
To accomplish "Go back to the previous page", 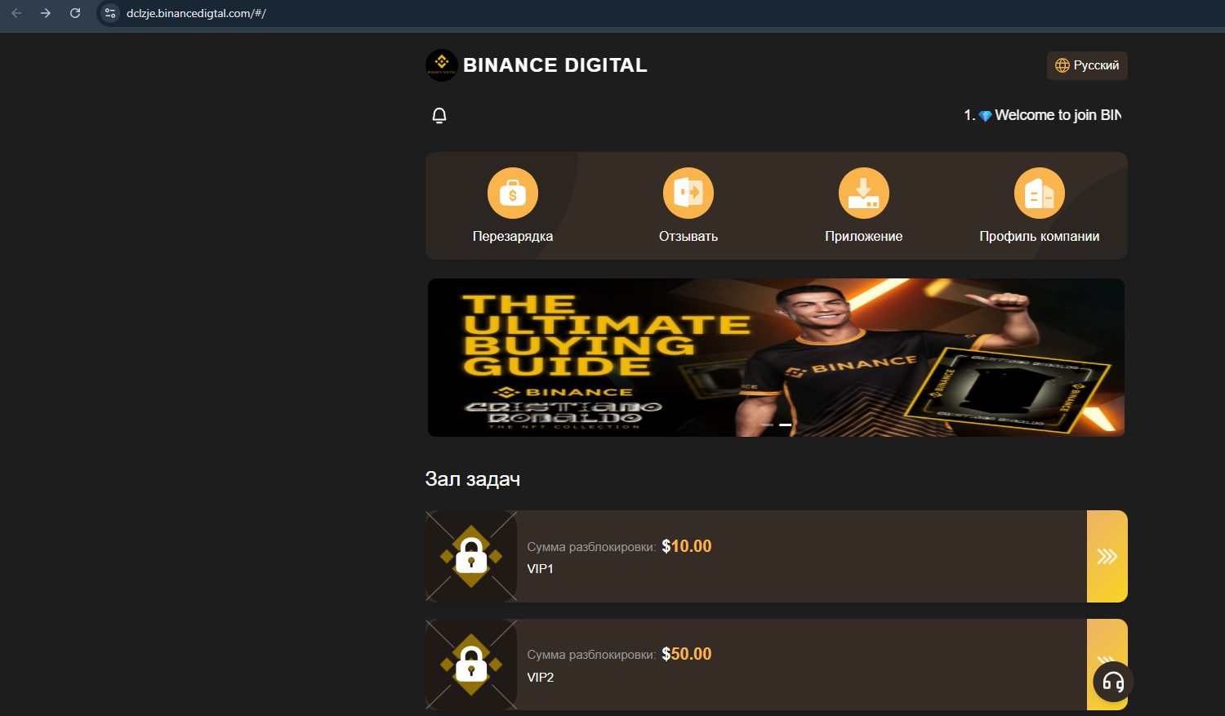I will tap(16, 13).
